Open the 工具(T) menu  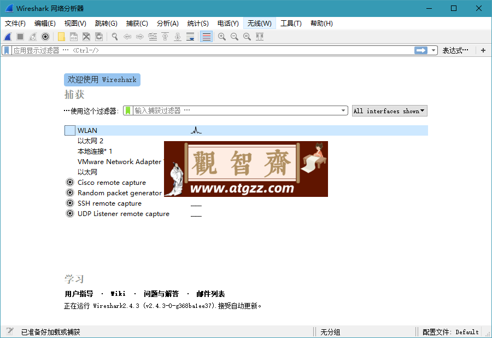(291, 23)
